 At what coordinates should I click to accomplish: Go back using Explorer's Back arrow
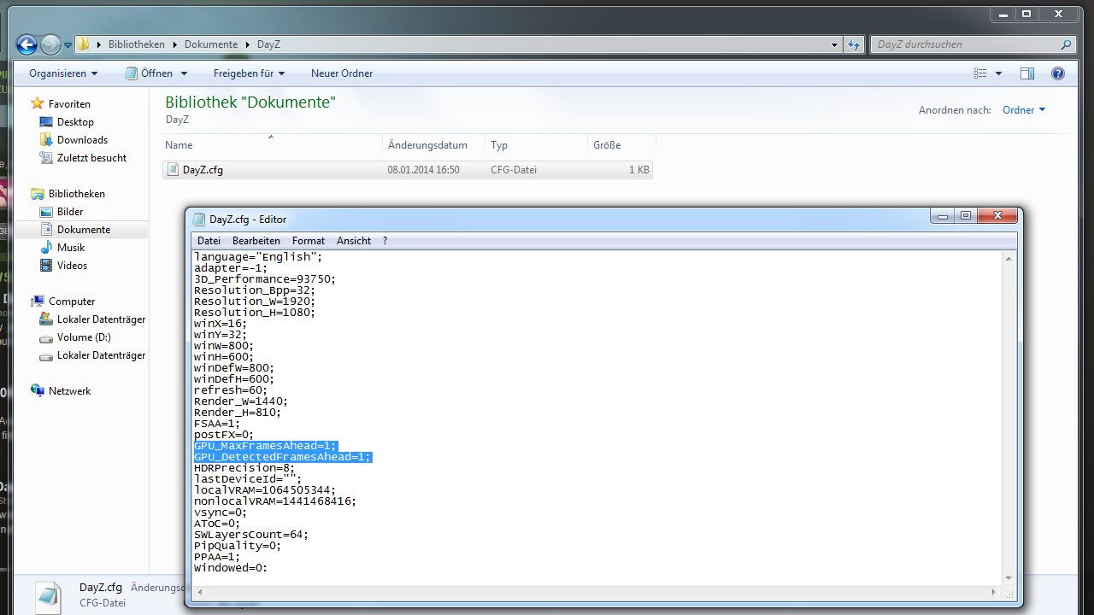(27, 44)
